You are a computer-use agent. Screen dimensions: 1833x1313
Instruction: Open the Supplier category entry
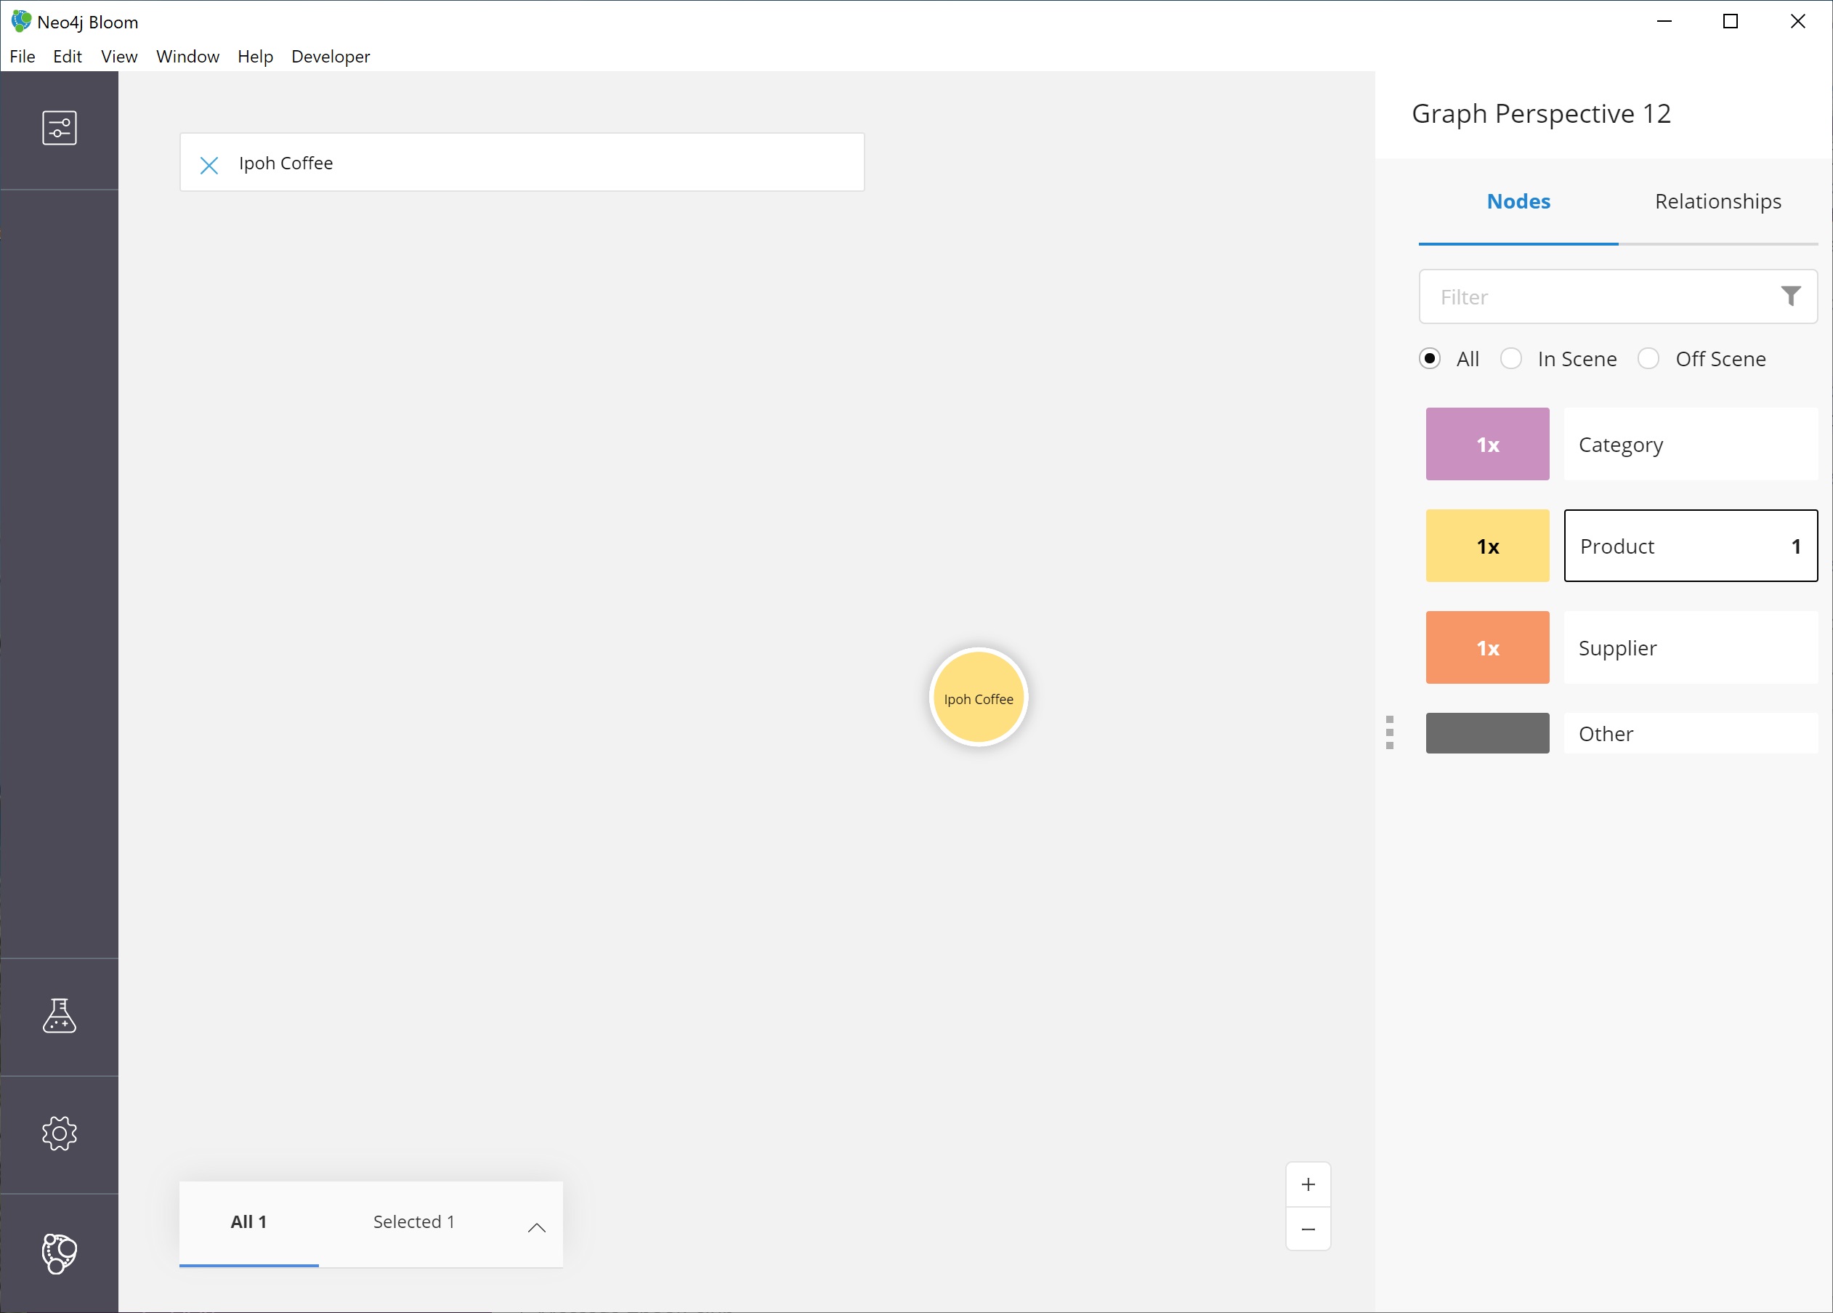pyautogui.click(x=1691, y=647)
